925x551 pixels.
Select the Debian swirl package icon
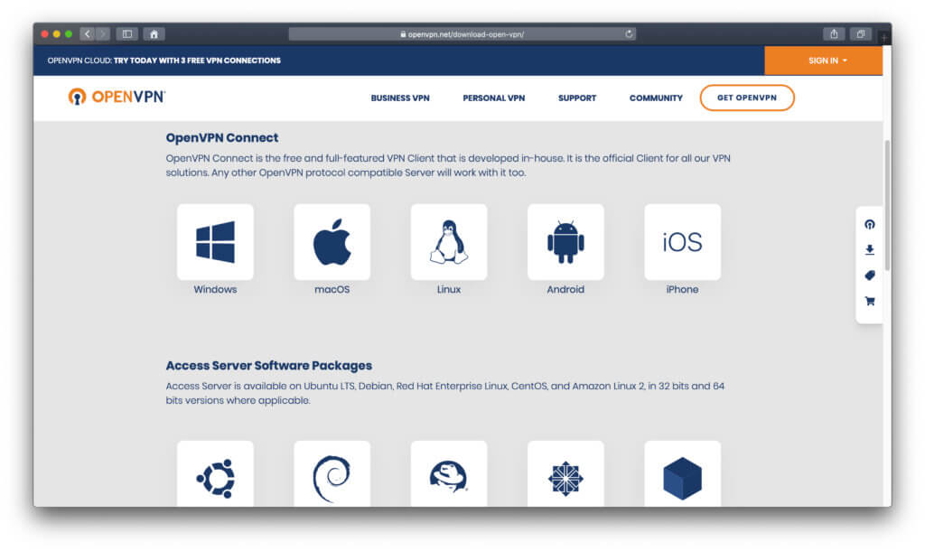click(x=332, y=476)
